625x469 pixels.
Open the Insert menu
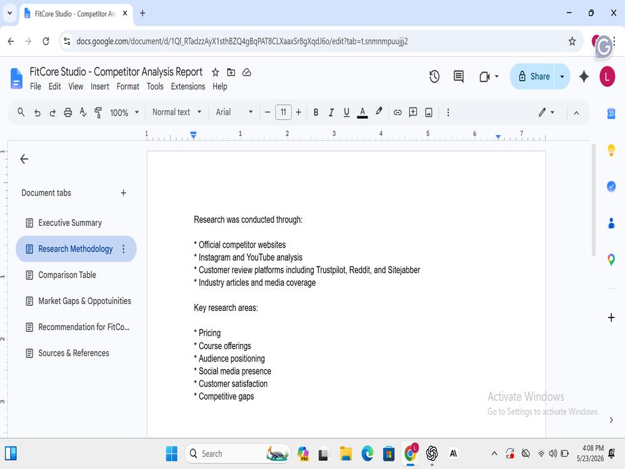tap(99, 86)
